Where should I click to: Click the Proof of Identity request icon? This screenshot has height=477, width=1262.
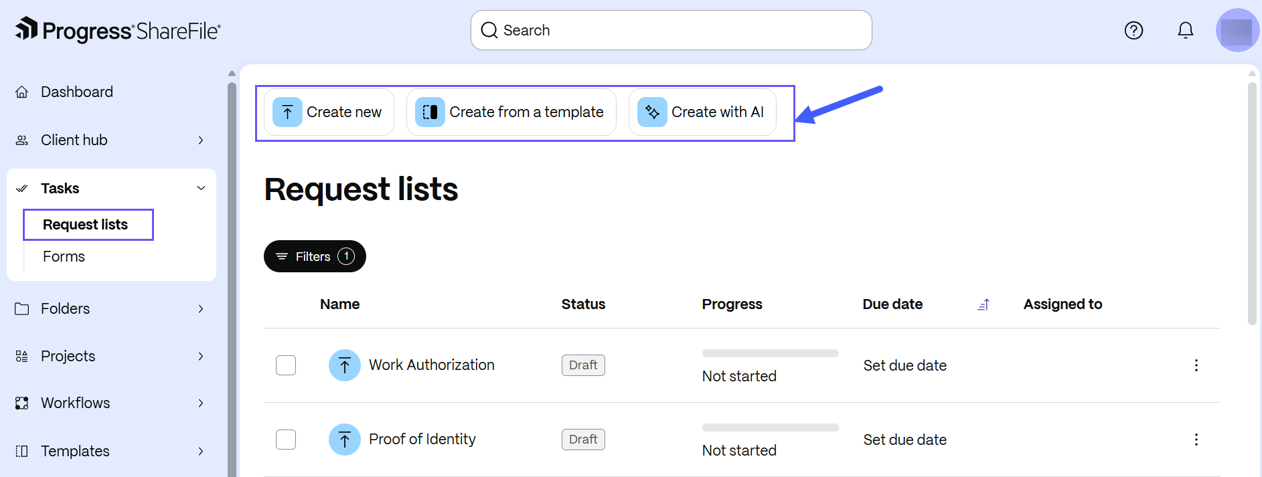(x=345, y=440)
